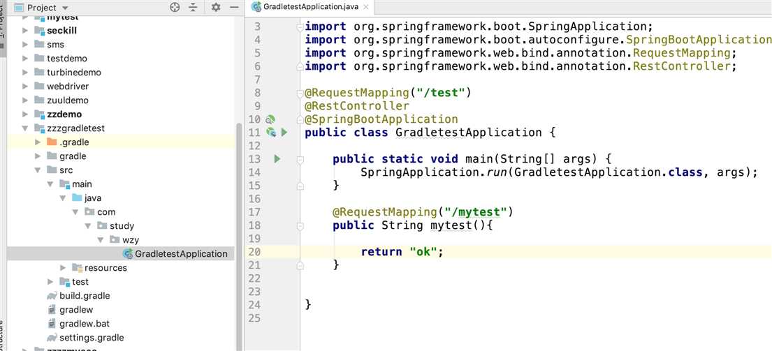Click "/mytest" string on line 17
The height and width of the screenshot is (351, 772).
click(x=476, y=212)
